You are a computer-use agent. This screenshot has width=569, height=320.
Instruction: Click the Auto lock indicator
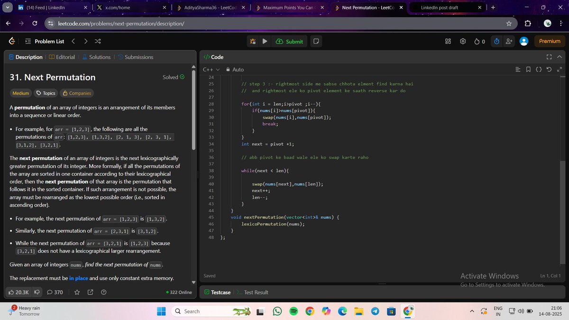235,69
